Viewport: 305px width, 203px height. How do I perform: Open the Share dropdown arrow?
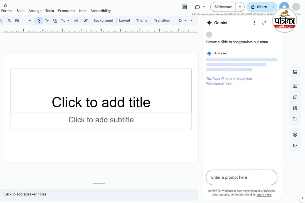273,7
